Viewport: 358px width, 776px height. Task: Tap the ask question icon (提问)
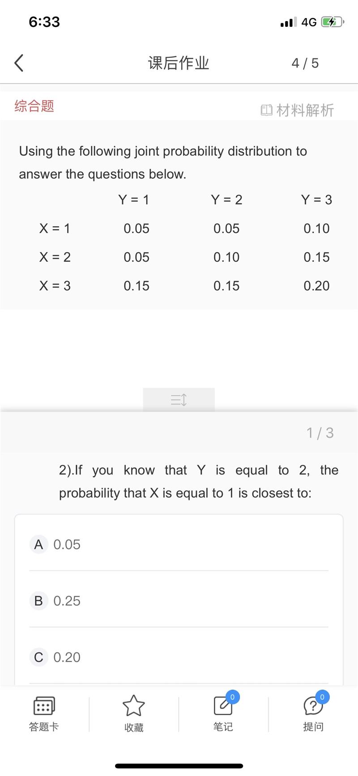click(x=313, y=706)
